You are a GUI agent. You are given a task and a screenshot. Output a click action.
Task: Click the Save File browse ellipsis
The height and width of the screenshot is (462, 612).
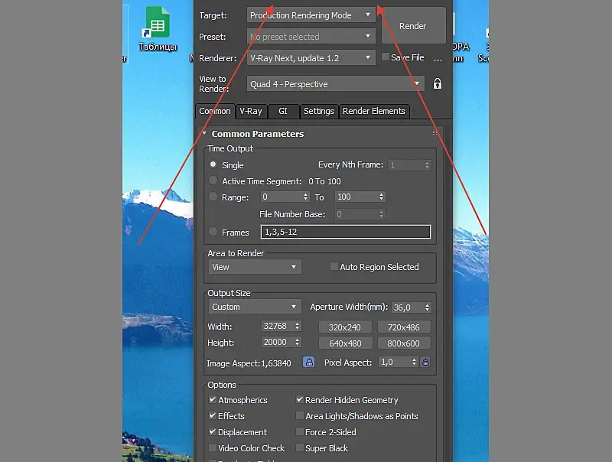[438, 59]
